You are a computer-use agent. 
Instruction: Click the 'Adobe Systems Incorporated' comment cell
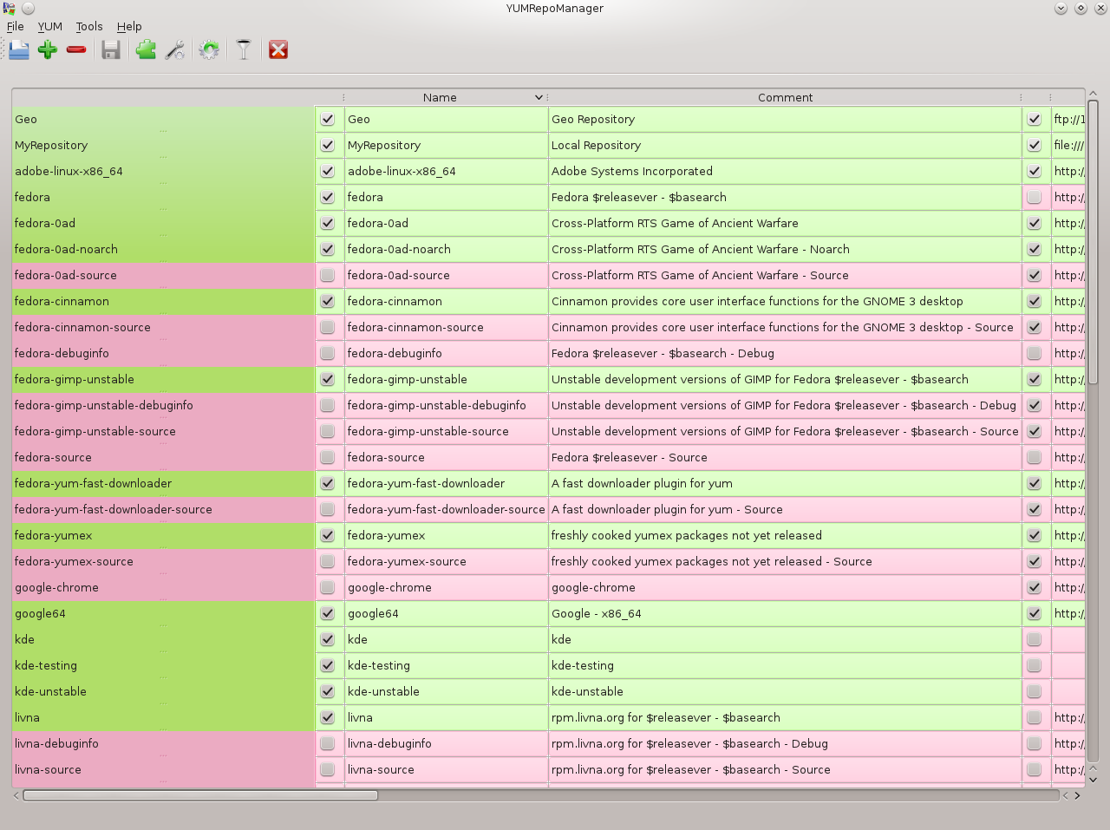point(785,171)
